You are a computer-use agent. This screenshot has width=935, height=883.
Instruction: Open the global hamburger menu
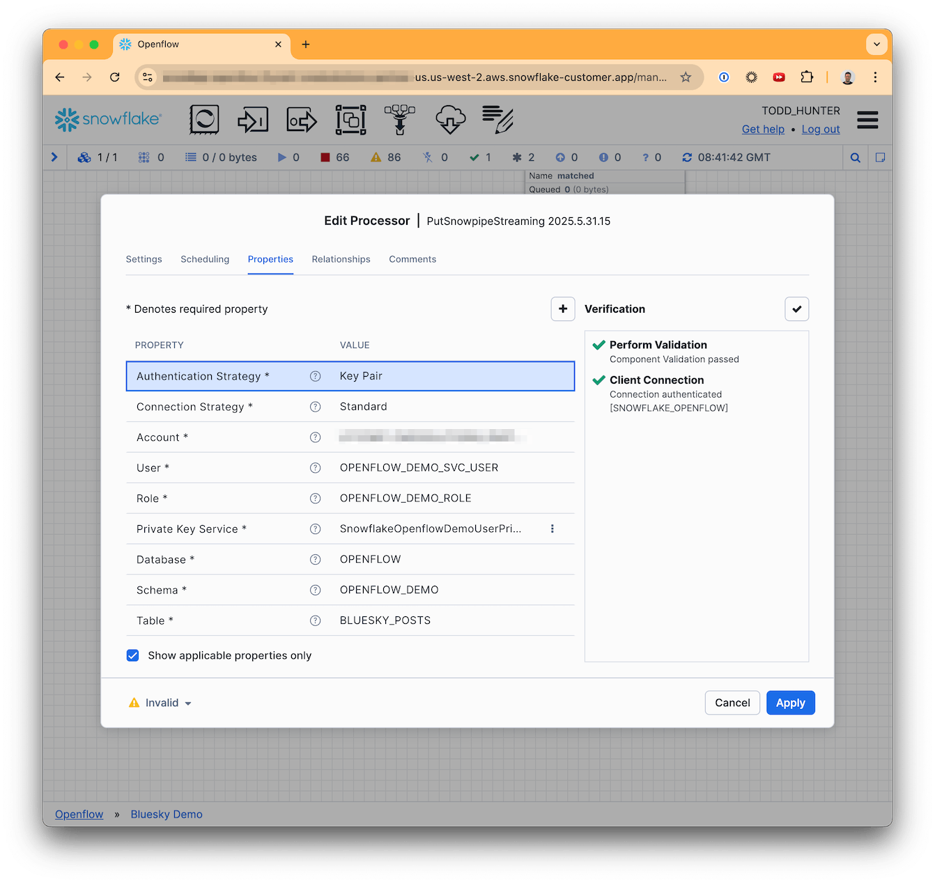(867, 120)
